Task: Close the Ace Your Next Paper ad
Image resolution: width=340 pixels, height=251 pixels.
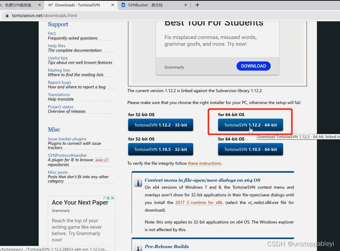Action: [x=112, y=198]
